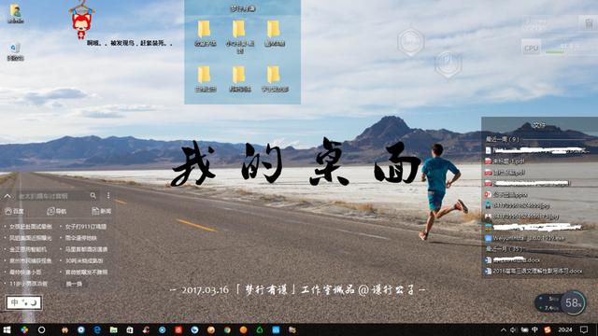Image resolution: width=598 pixels, height=336 pixels.
Task: Click the Cortana circle on taskbar
Action: click(41, 329)
